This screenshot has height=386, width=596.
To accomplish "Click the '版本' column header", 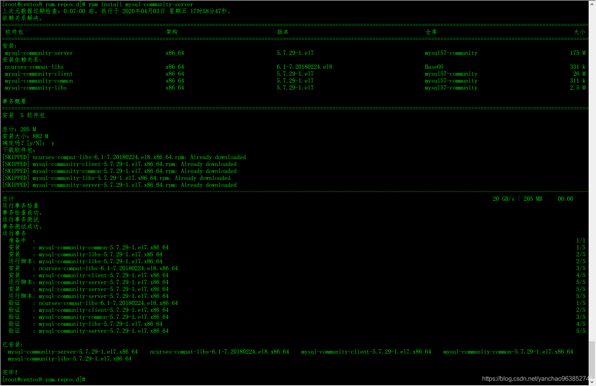I will click(x=283, y=32).
